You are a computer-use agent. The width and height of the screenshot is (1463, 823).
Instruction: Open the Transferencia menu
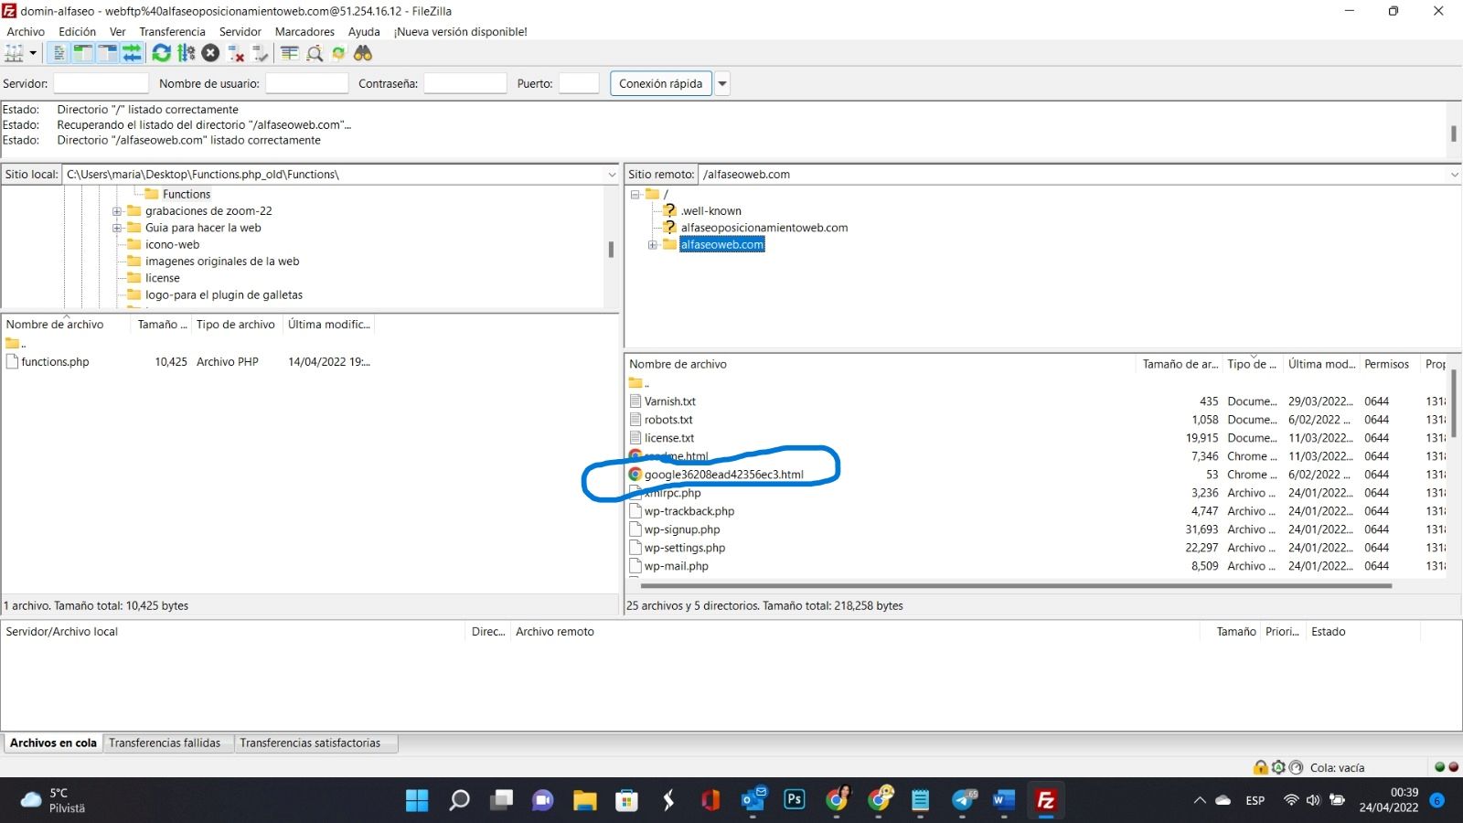tap(172, 31)
